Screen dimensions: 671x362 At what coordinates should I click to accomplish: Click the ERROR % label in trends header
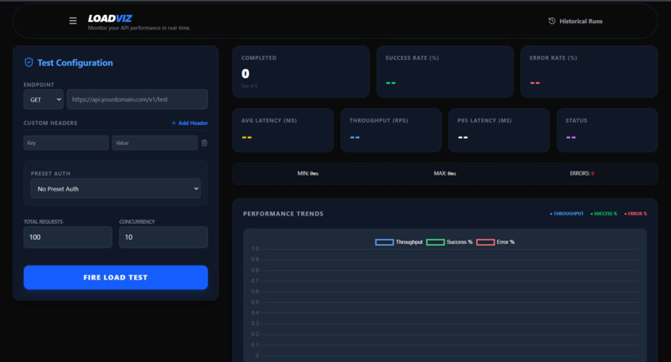(x=636, y=214)
